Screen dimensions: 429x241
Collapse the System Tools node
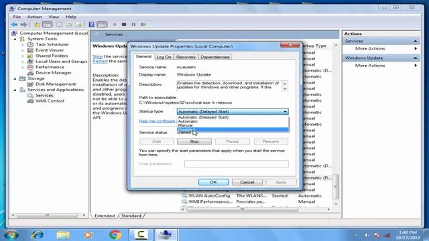coord(15,39)
